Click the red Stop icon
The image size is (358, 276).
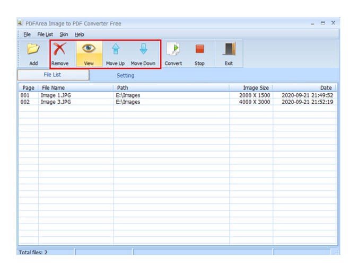pyautogui.click(x=199, y=50)
